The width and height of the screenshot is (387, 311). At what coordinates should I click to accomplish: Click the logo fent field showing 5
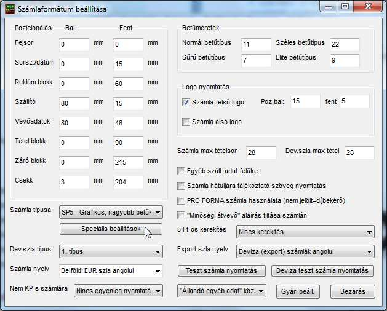(x=354, y=101)
